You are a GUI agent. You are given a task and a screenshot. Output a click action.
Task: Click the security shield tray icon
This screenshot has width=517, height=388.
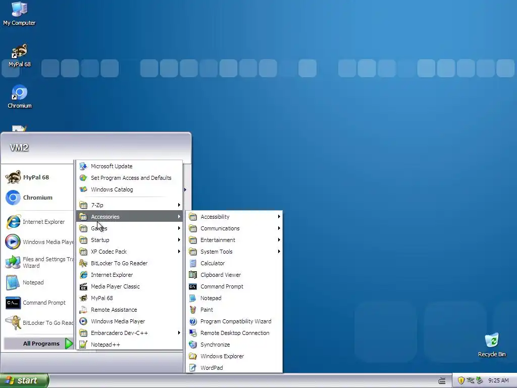461,380
